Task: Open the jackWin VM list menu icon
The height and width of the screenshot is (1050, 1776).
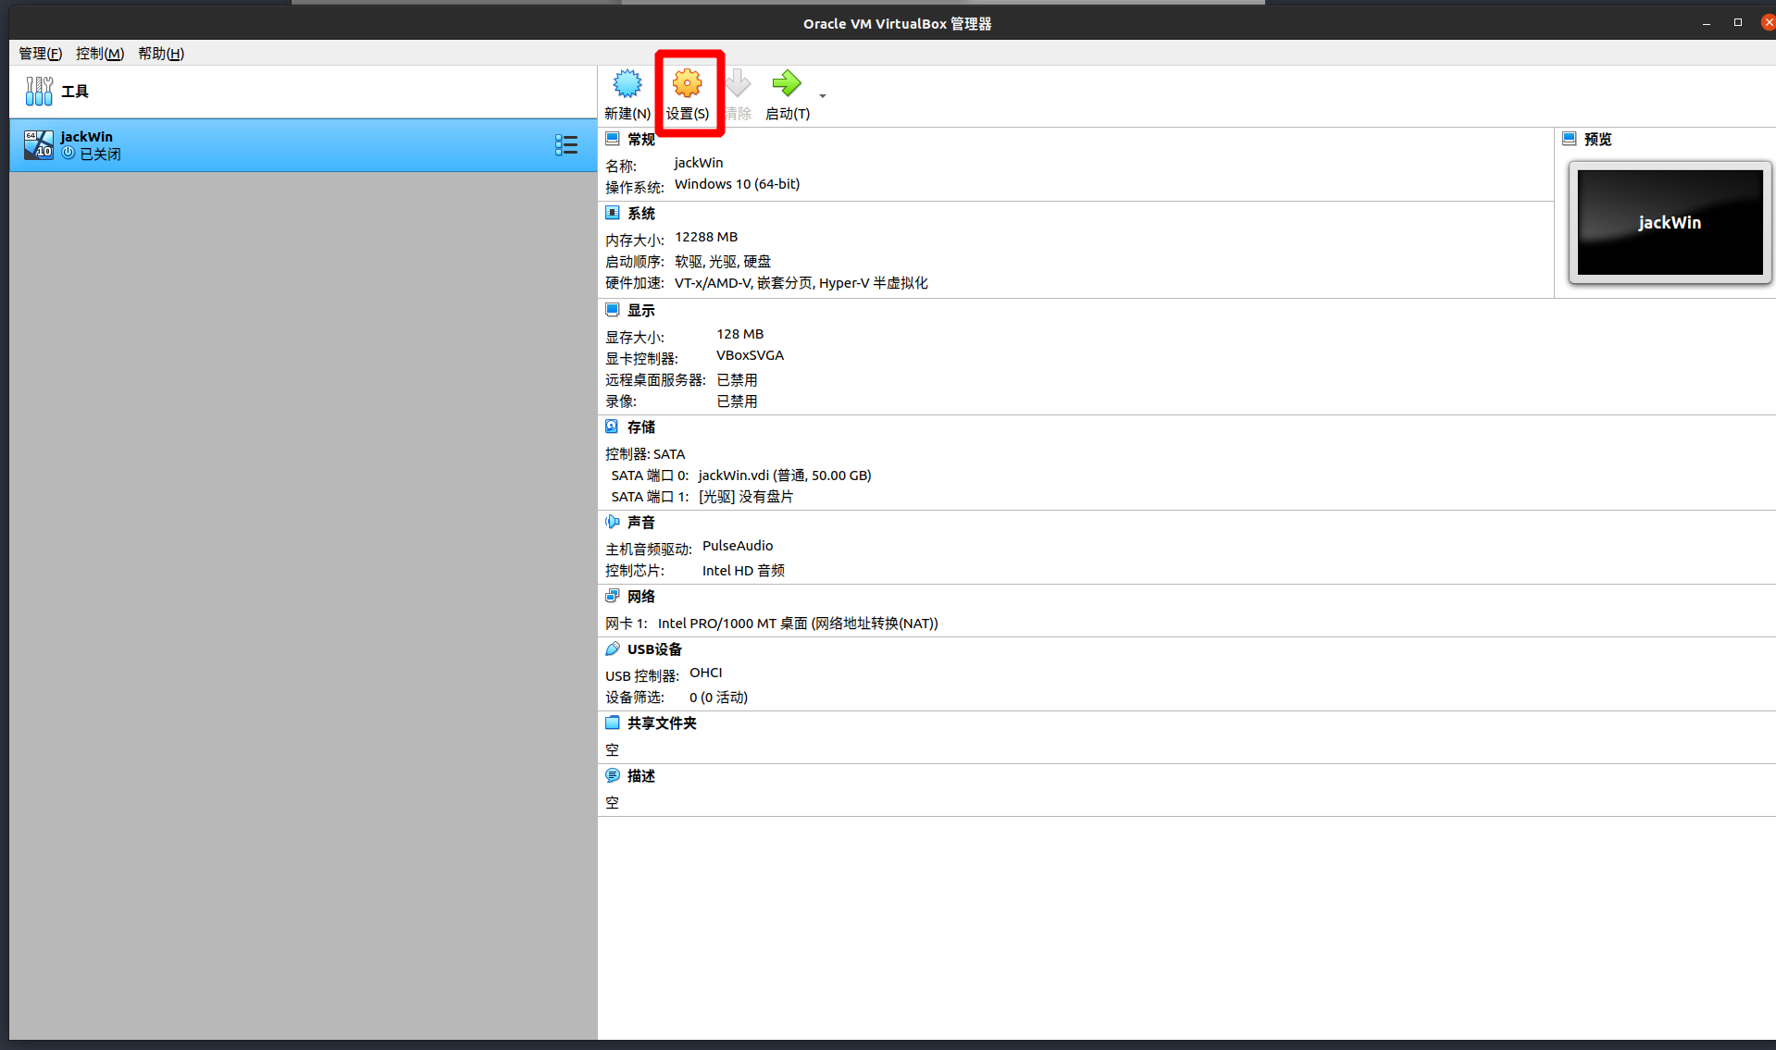Action: pos(565,144)
